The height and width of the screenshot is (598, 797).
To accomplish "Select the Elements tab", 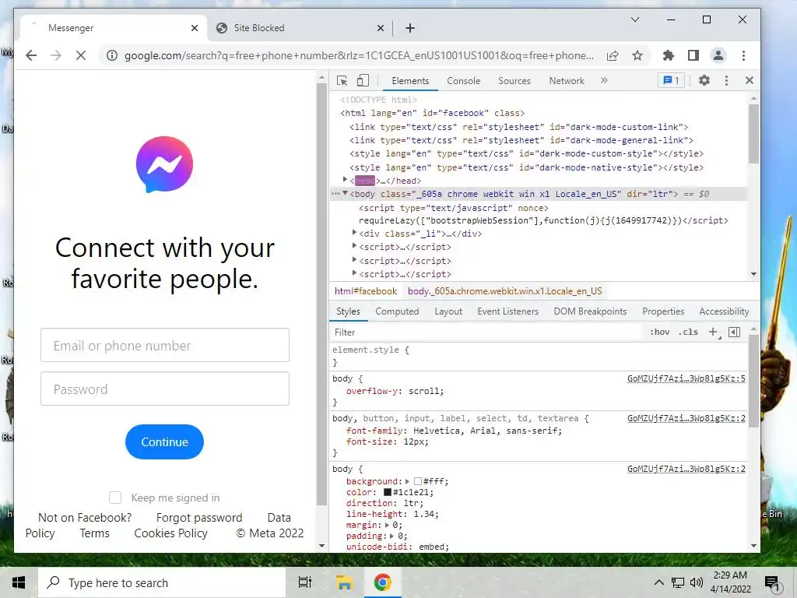I will click(x=410, y=81).
